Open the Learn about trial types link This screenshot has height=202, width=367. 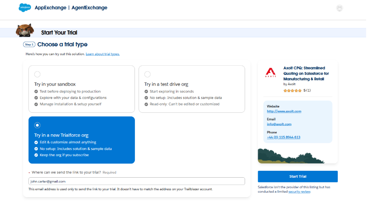coord(102,54)
